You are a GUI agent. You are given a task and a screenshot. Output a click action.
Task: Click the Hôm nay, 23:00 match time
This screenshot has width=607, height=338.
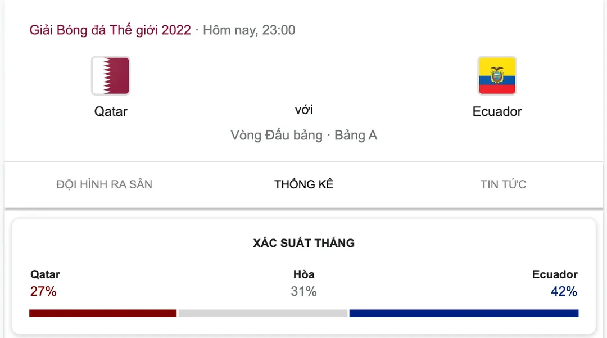click(249, 30)
